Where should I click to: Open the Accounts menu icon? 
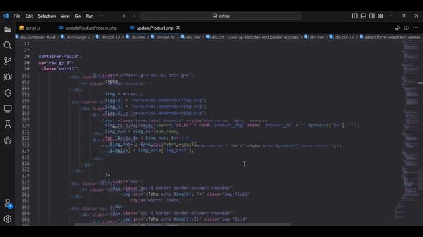tap(7, 203)
